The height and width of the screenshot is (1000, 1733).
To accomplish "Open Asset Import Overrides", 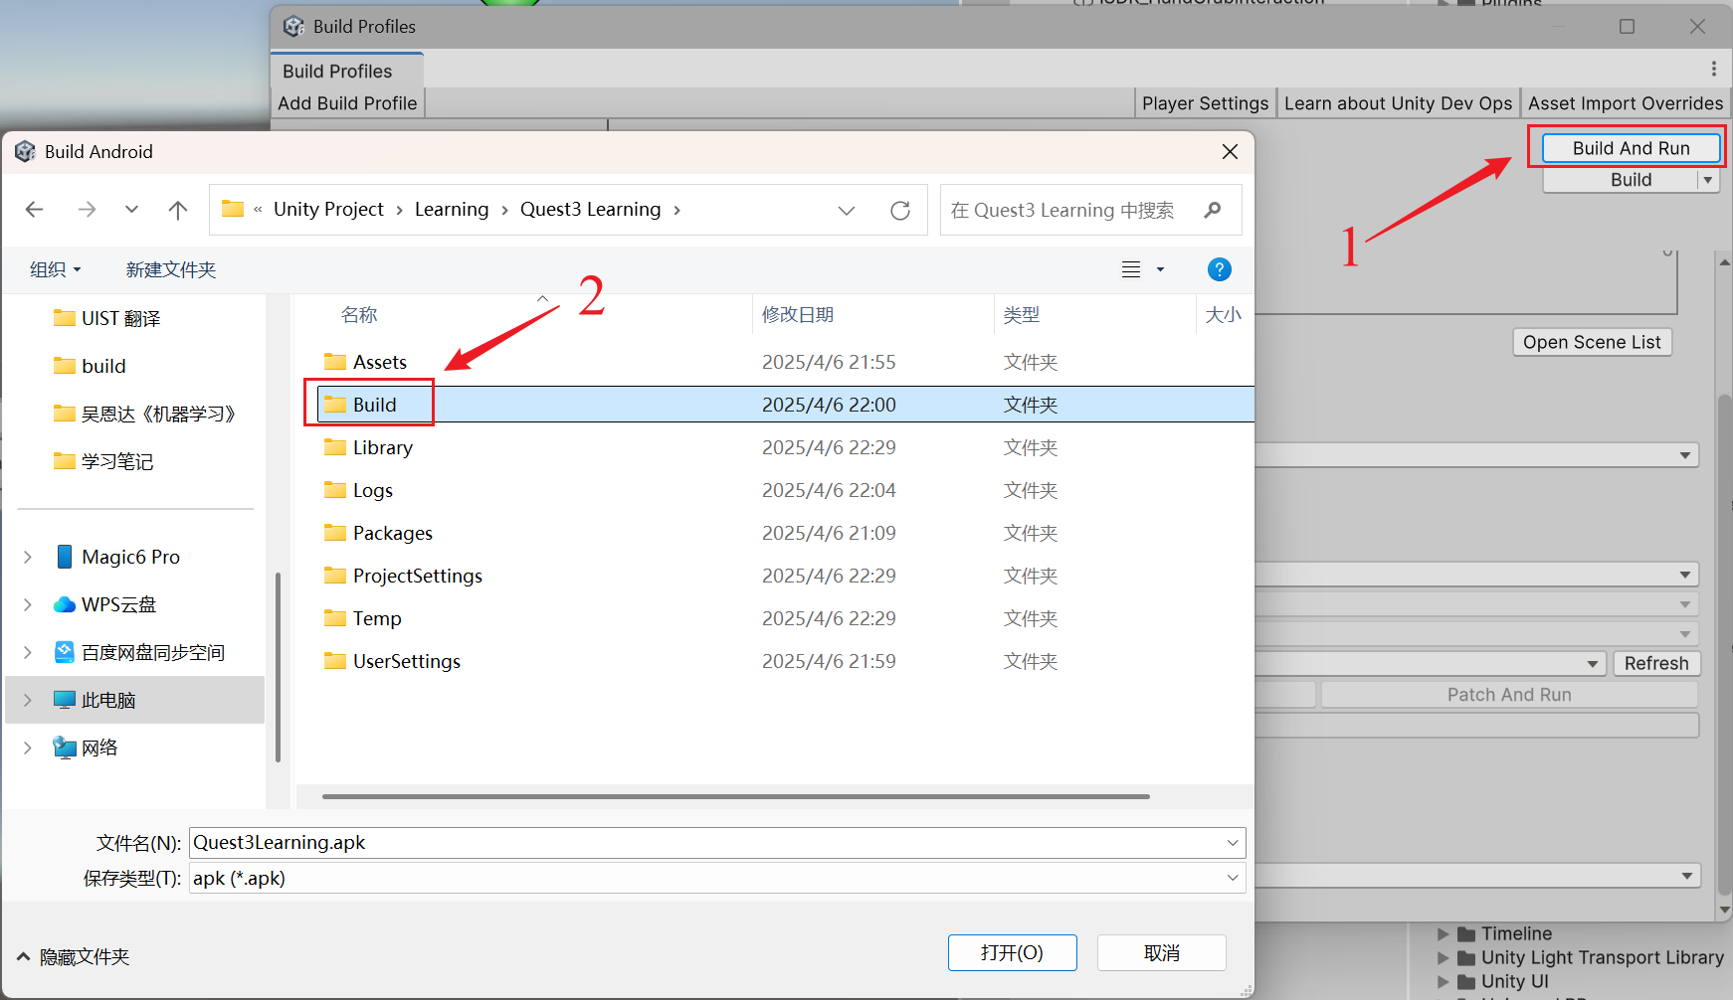I will click(1626, 103).
